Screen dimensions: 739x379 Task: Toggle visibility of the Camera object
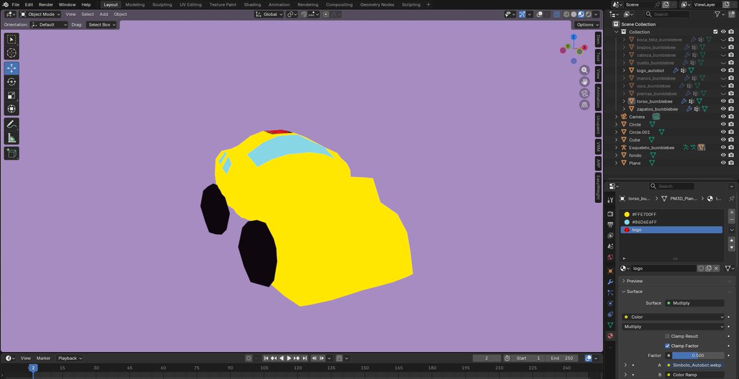click(724, 116)
